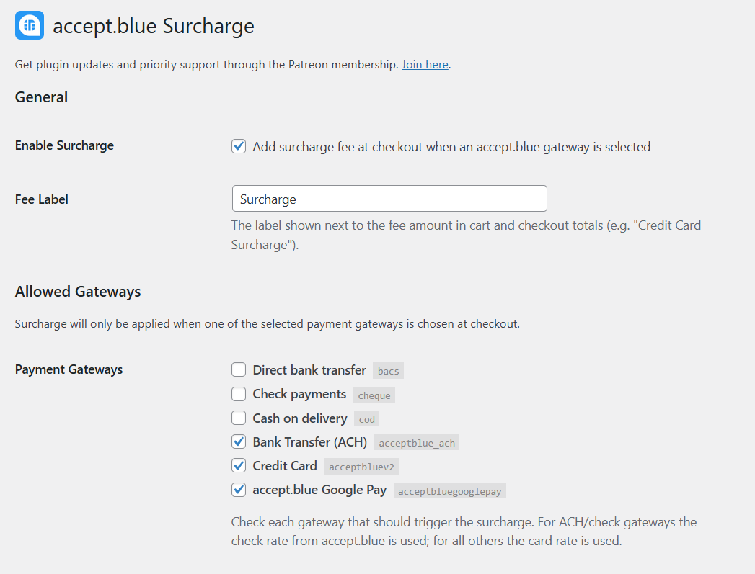
Task: Click the 'Allowed Gateways' section heading
Action: 78,292
